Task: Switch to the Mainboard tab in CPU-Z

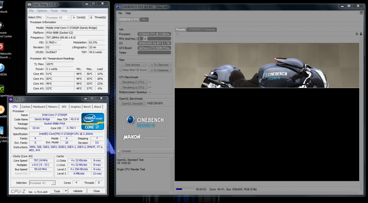Action: tap(39, 107)
